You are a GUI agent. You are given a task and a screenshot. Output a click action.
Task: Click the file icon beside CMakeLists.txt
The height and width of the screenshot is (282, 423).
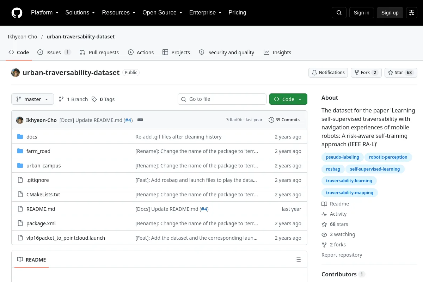click(20, 195)
